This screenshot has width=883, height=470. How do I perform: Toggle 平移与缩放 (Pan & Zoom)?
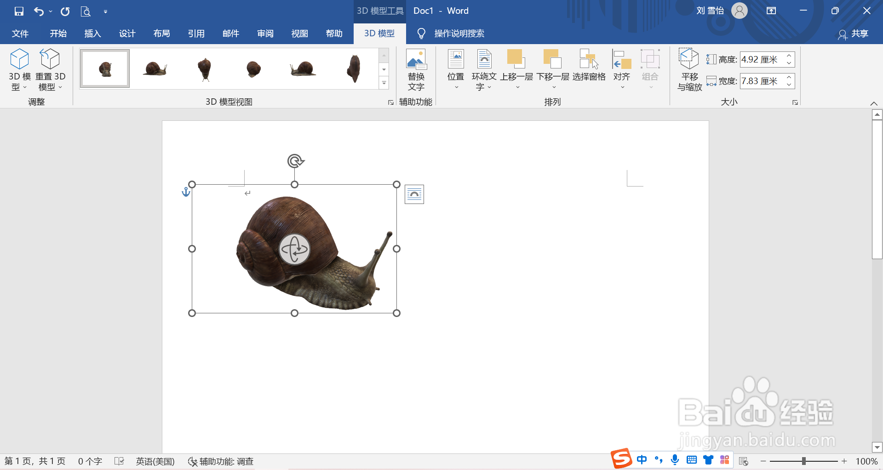click(x=689, y=70)
